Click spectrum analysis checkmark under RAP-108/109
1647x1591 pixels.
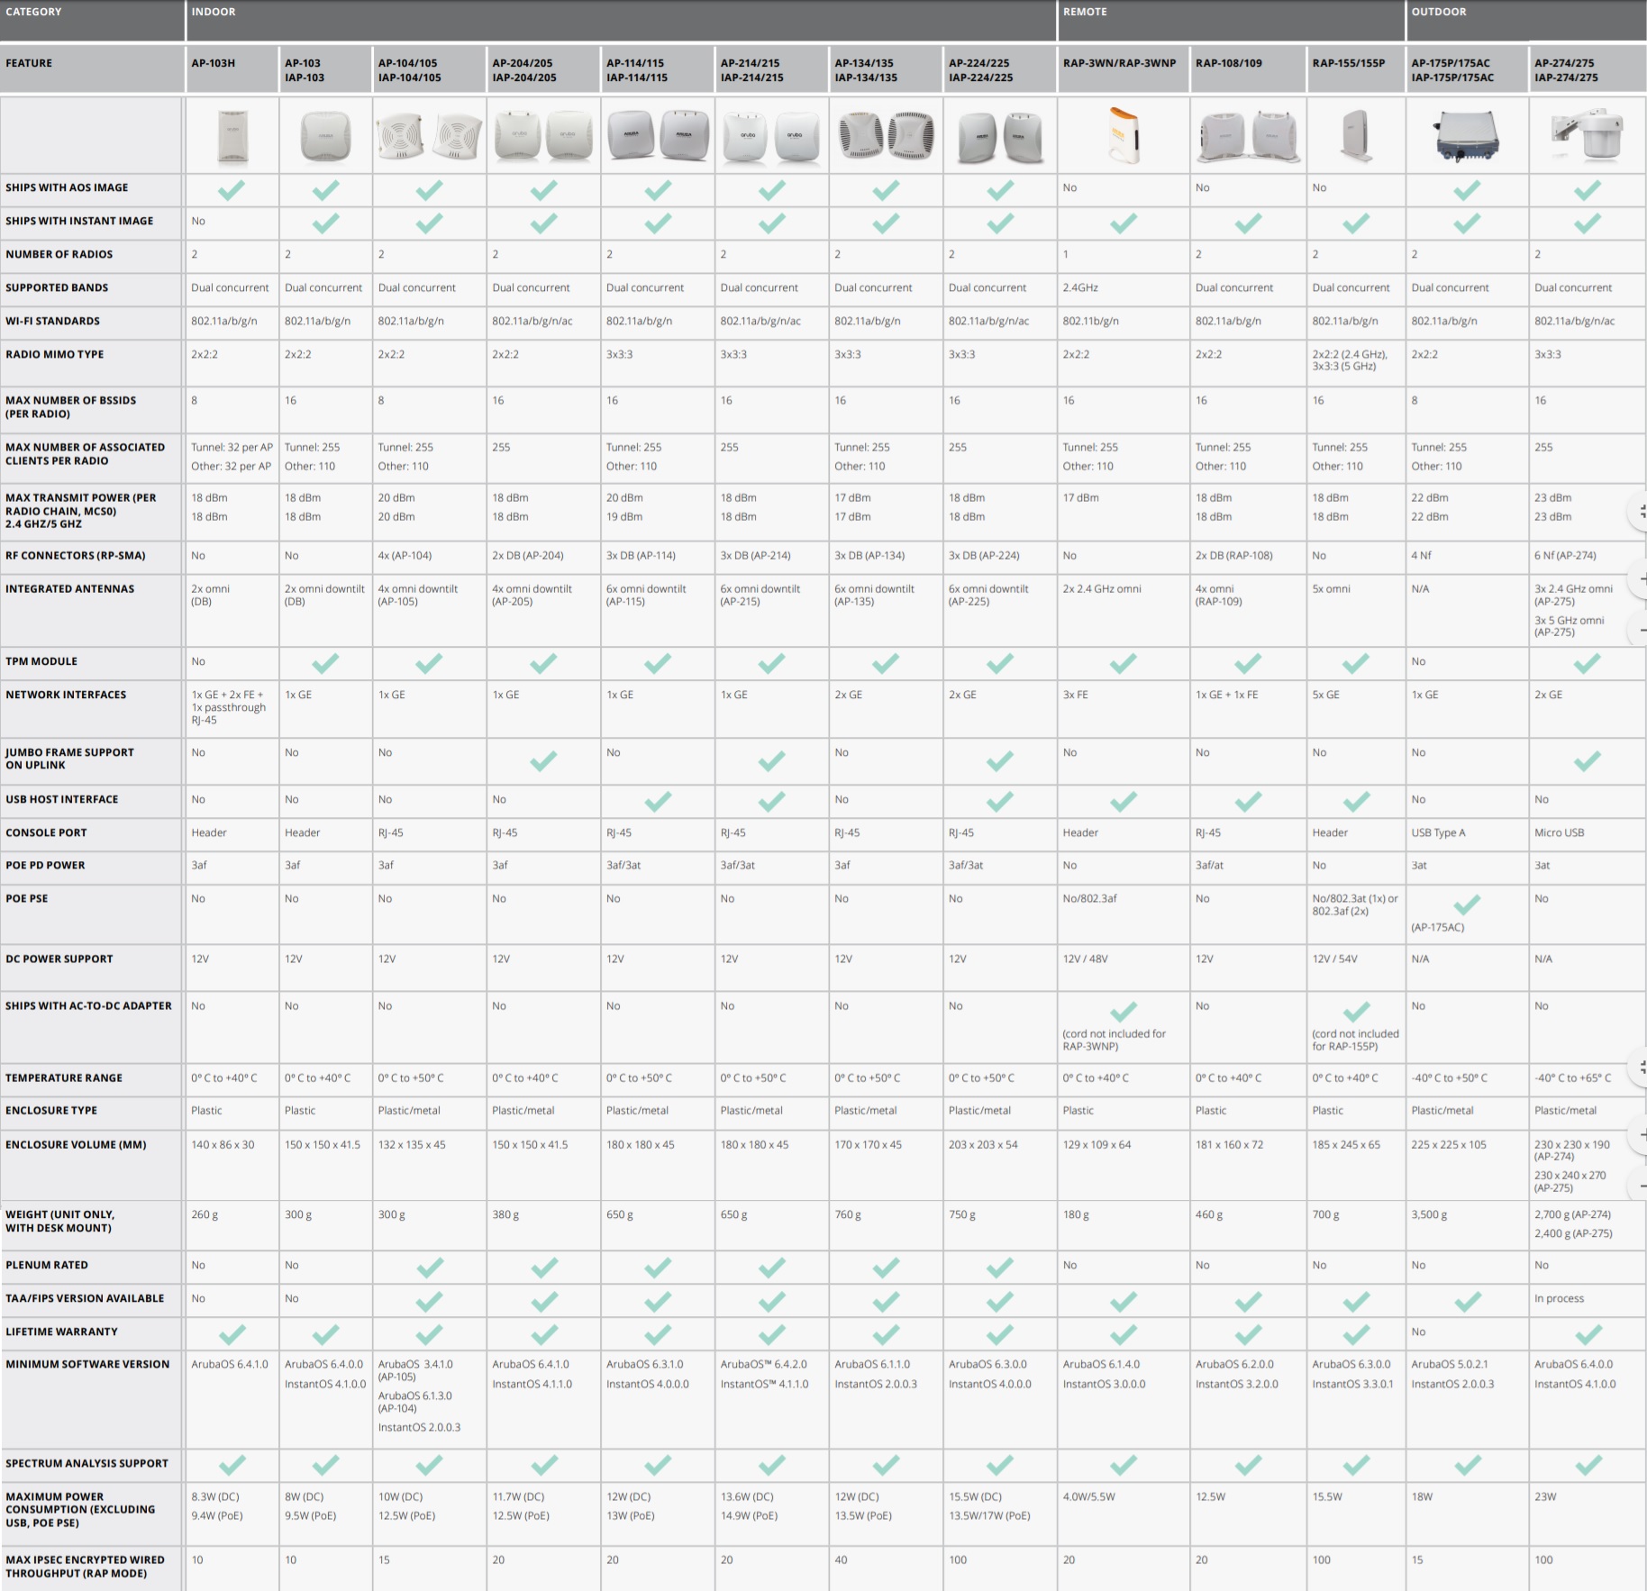click(1248, 1465)
